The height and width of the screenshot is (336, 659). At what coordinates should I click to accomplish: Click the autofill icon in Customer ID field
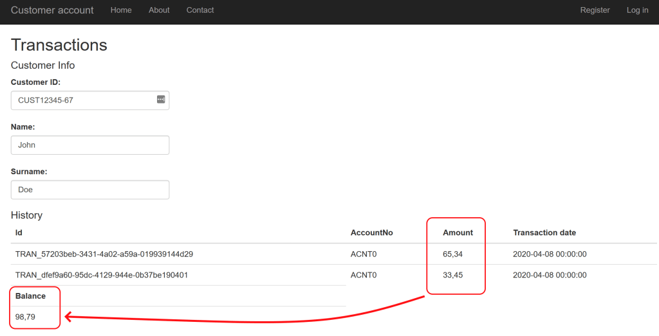[161, 100]
